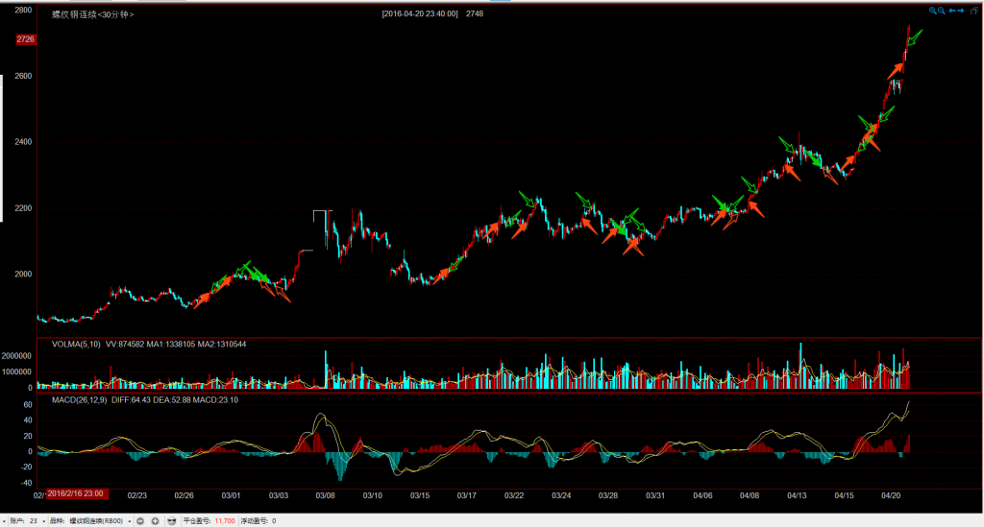Click the zoom out magnifier icon
Viewport: 984px width, 527px height.
click(x=942, y=11)
